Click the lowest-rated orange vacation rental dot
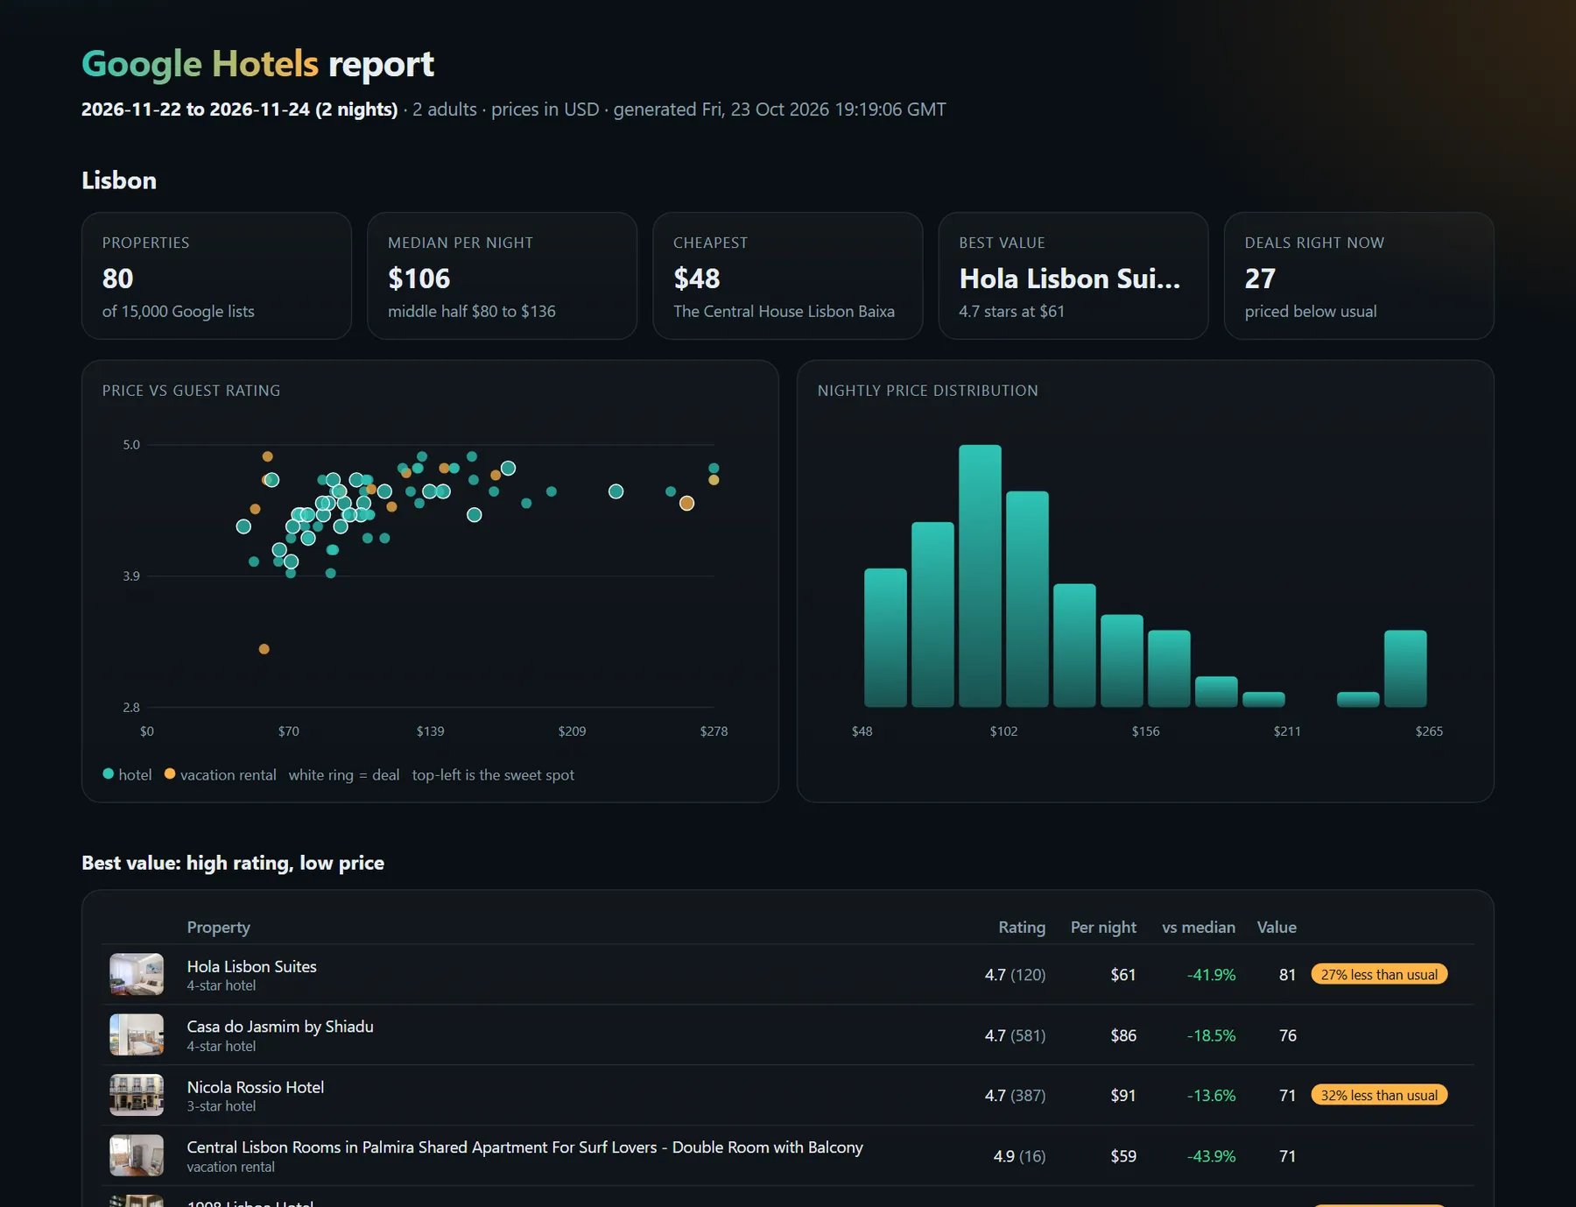The height and width of the screenshot is (1207, 1576). tap(264, 649)
